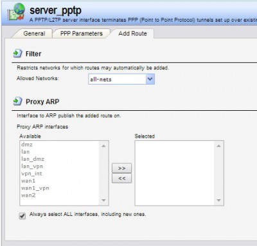Click Selected list scroll up arrow
Viewport: 257px width, 246px height.
pyautogui.click(x=218, y=146)
